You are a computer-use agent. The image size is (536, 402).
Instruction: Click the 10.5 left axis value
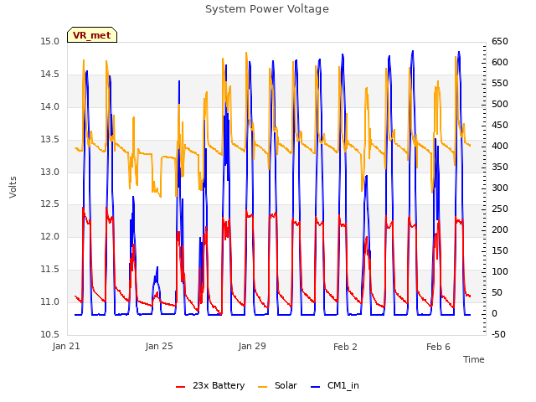tap(49, 334)
